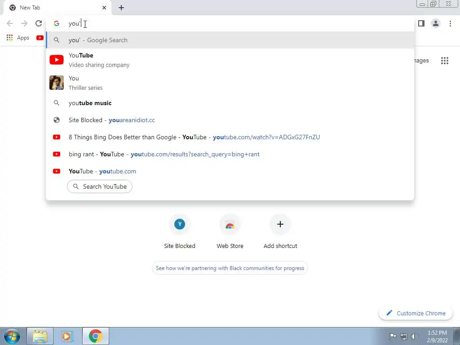Click the volume speaker tray icon
Viewport: 460px width, 345px height.
[415, 336]
